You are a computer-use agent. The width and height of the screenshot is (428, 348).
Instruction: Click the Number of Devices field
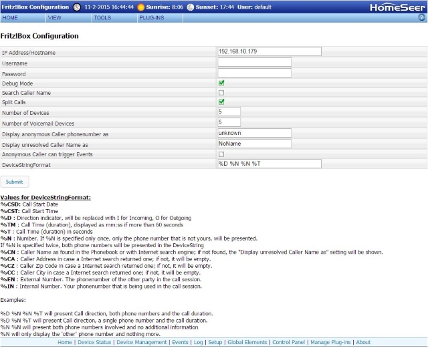point(229,112)
